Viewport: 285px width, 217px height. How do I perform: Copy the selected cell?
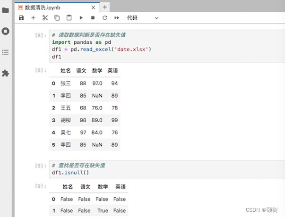57,18
